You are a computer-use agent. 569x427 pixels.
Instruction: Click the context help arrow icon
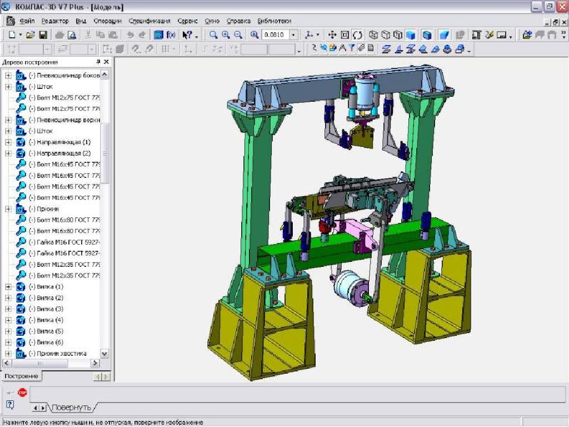pos(187,35)
